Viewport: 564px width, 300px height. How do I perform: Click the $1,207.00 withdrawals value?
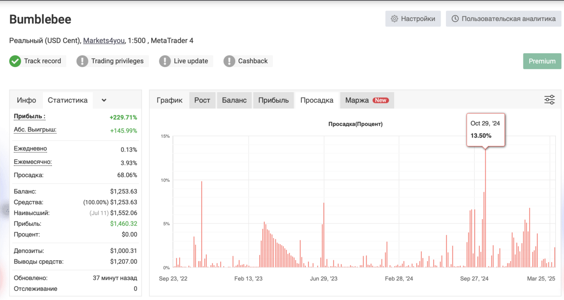(x=123, y=262)
